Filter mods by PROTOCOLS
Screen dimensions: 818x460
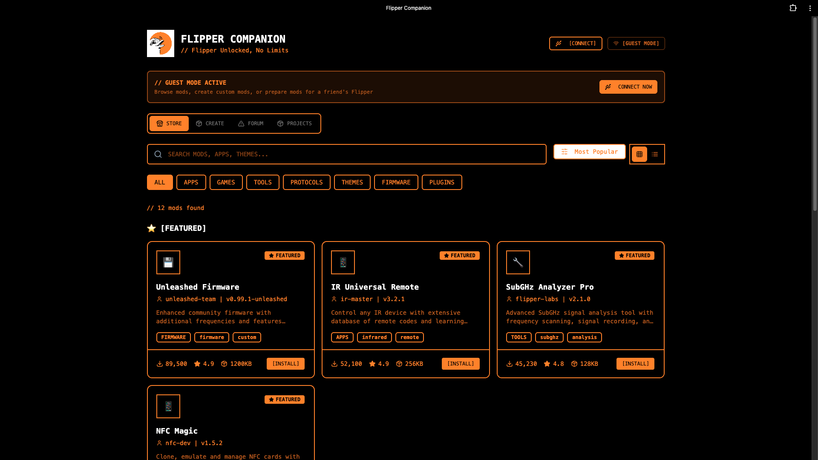(306, 182)
